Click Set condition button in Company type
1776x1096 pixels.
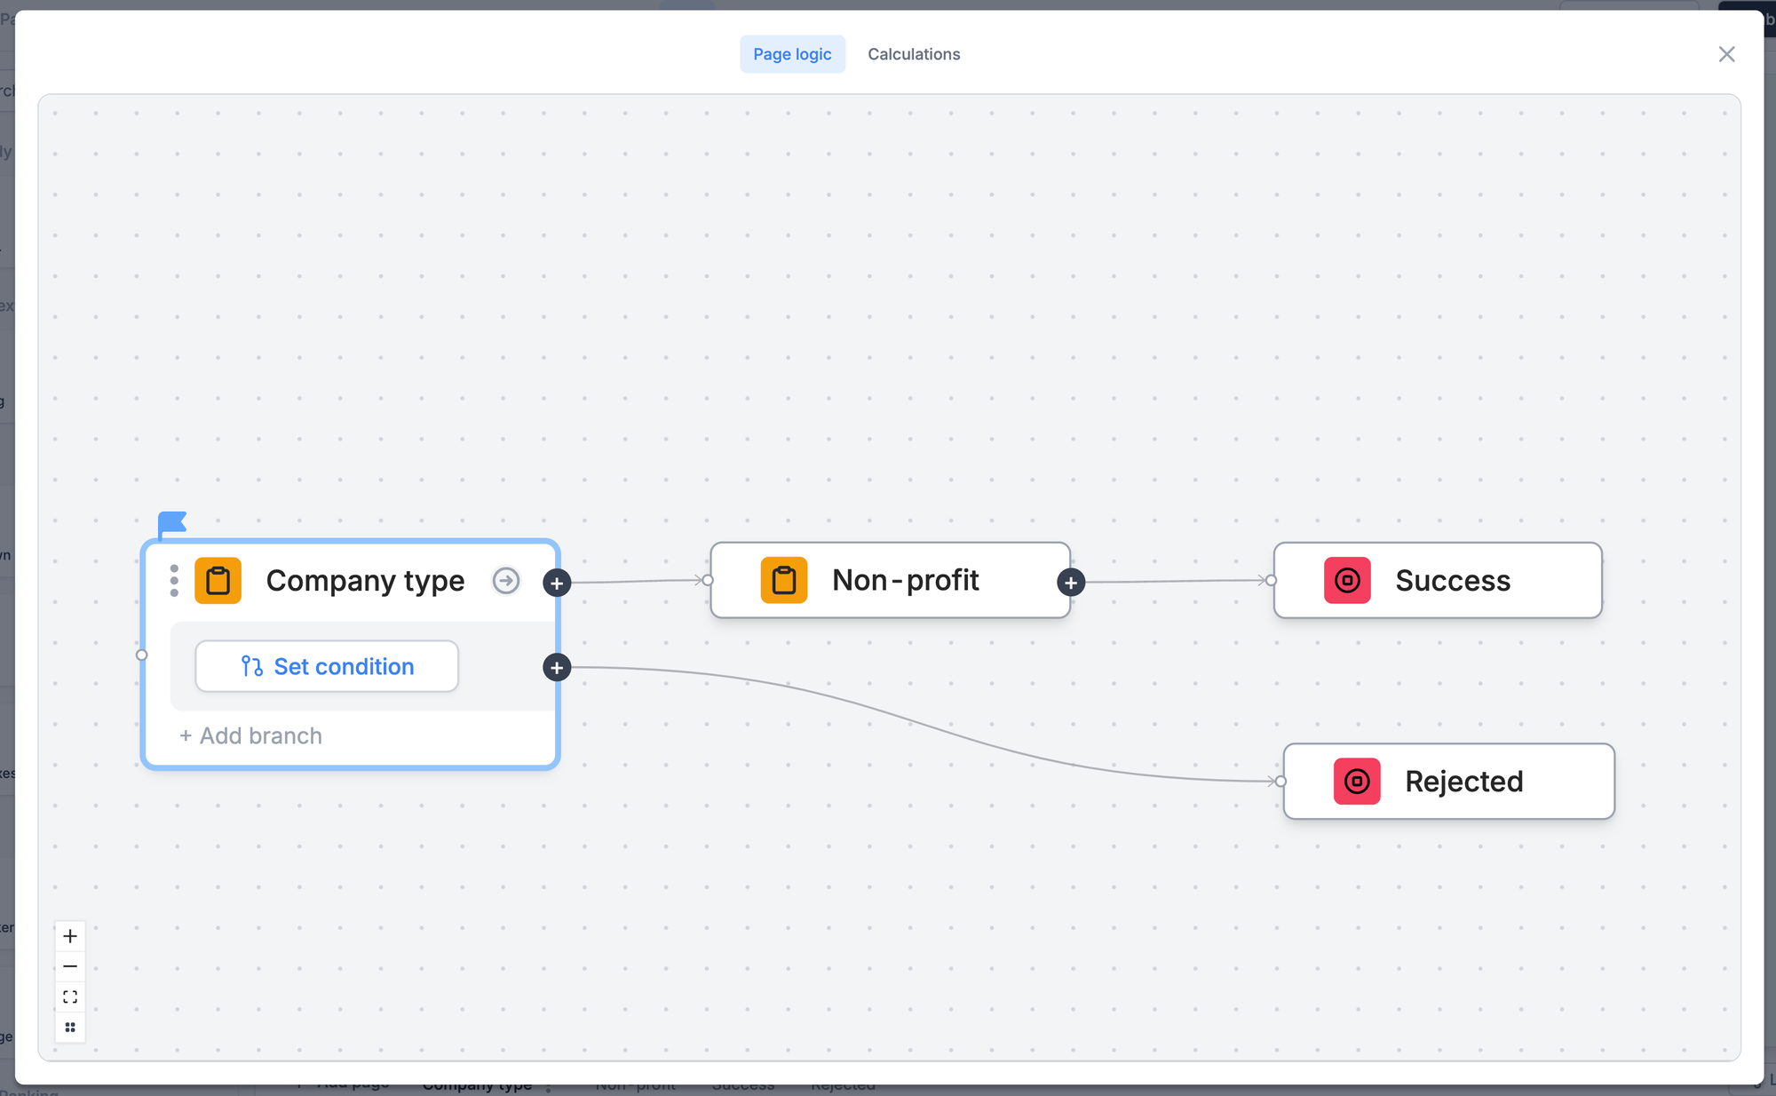[x=328, y=666]
